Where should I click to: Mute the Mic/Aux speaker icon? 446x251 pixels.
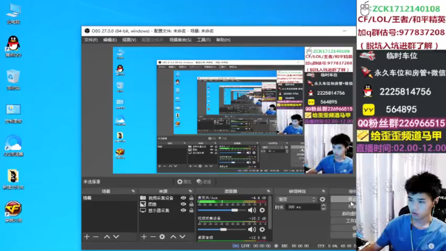(252, 211)
